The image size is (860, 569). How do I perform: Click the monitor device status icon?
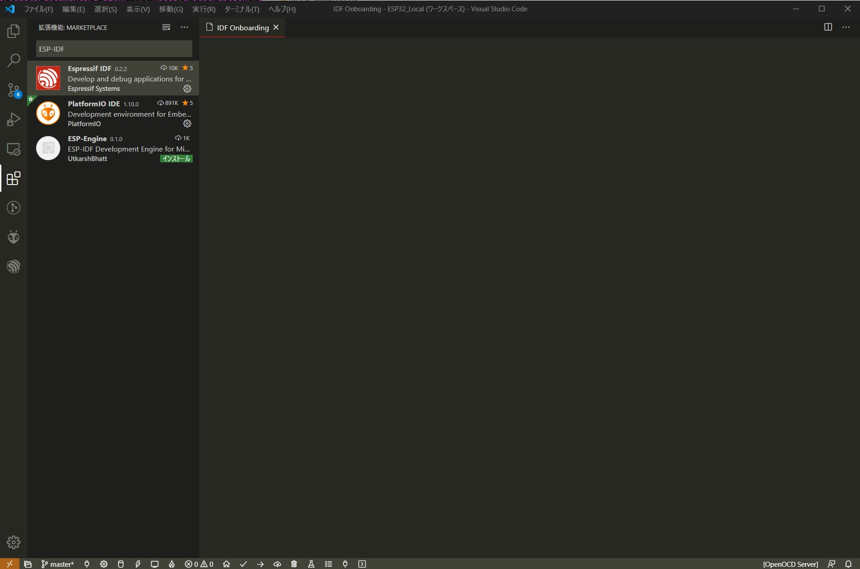[155, 564]
